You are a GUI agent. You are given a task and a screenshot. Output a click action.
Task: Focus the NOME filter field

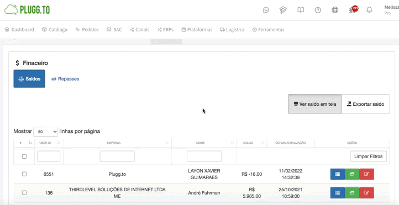pyautogui.click(x=204, y=157)
